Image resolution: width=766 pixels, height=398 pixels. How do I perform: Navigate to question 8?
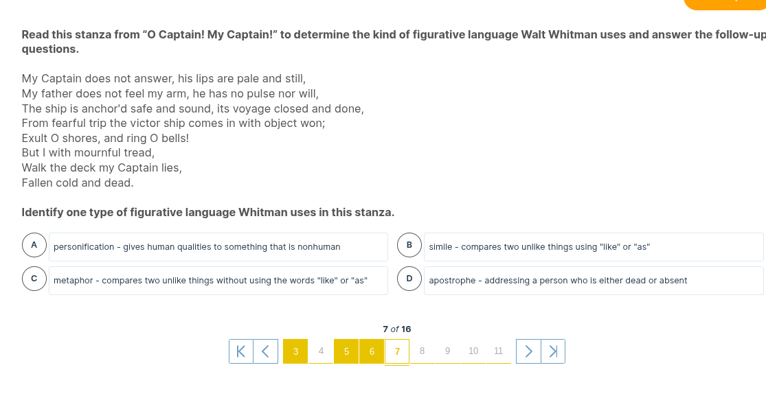click(x=423, y=351)
